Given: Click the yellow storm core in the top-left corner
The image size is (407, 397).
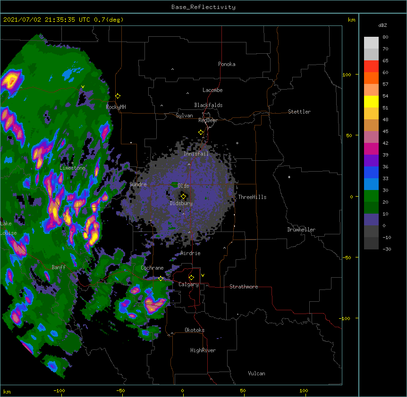Looking at the screenshot, I should [11, 80].
